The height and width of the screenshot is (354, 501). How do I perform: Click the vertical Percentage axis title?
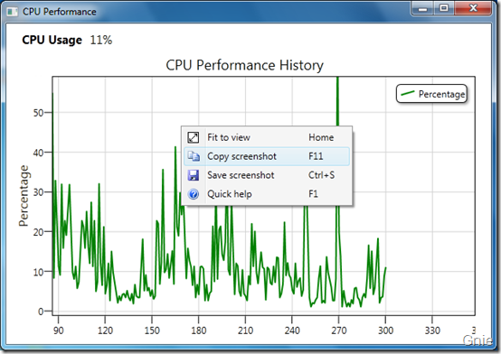pos(24,196)
